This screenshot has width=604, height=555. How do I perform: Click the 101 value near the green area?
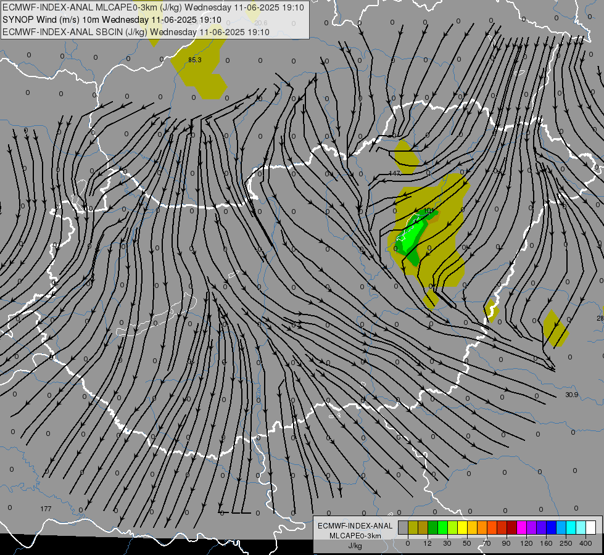tap(429, 211)
